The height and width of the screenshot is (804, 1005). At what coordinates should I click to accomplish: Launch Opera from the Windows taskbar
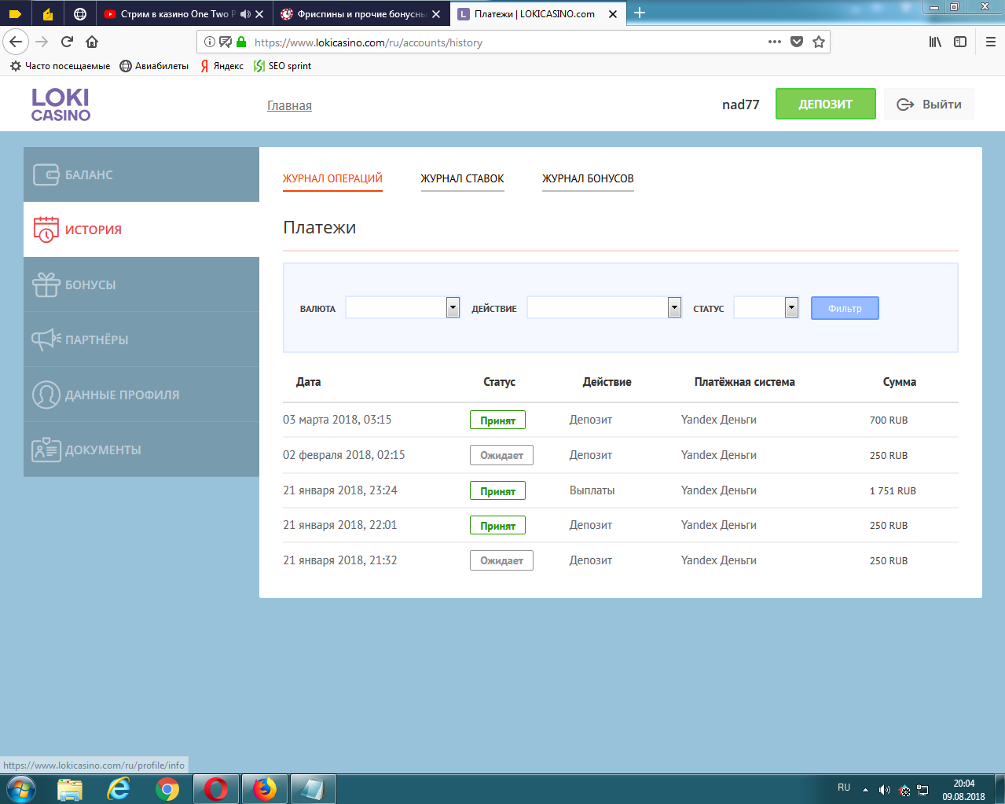click(216, 789)
